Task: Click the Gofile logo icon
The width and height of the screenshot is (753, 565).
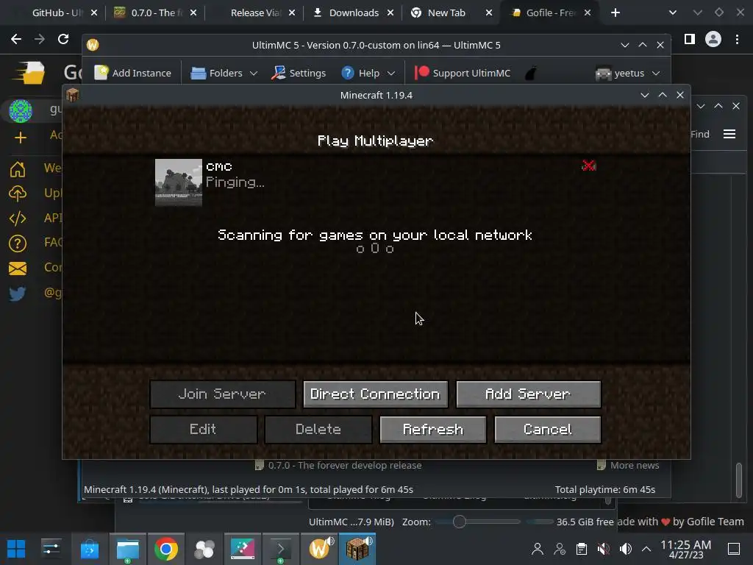Action: 29,73
